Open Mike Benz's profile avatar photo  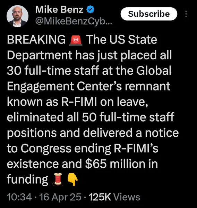click(x=17, y=16)
